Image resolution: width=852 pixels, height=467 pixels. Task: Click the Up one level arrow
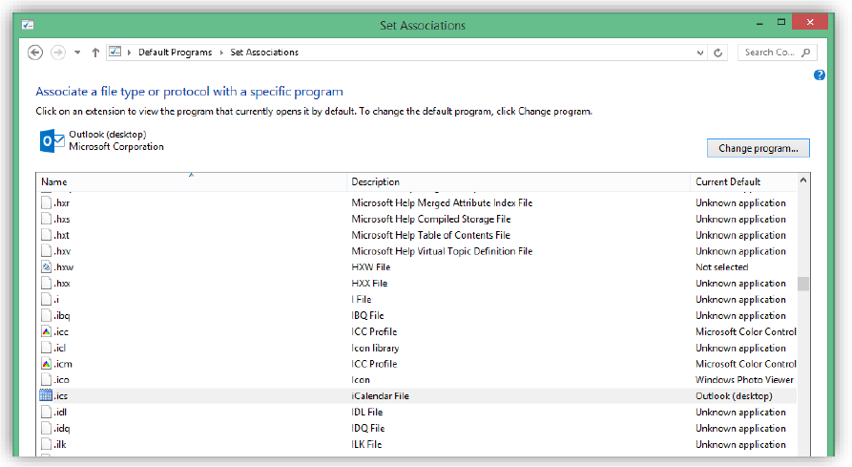click(95, 53)
